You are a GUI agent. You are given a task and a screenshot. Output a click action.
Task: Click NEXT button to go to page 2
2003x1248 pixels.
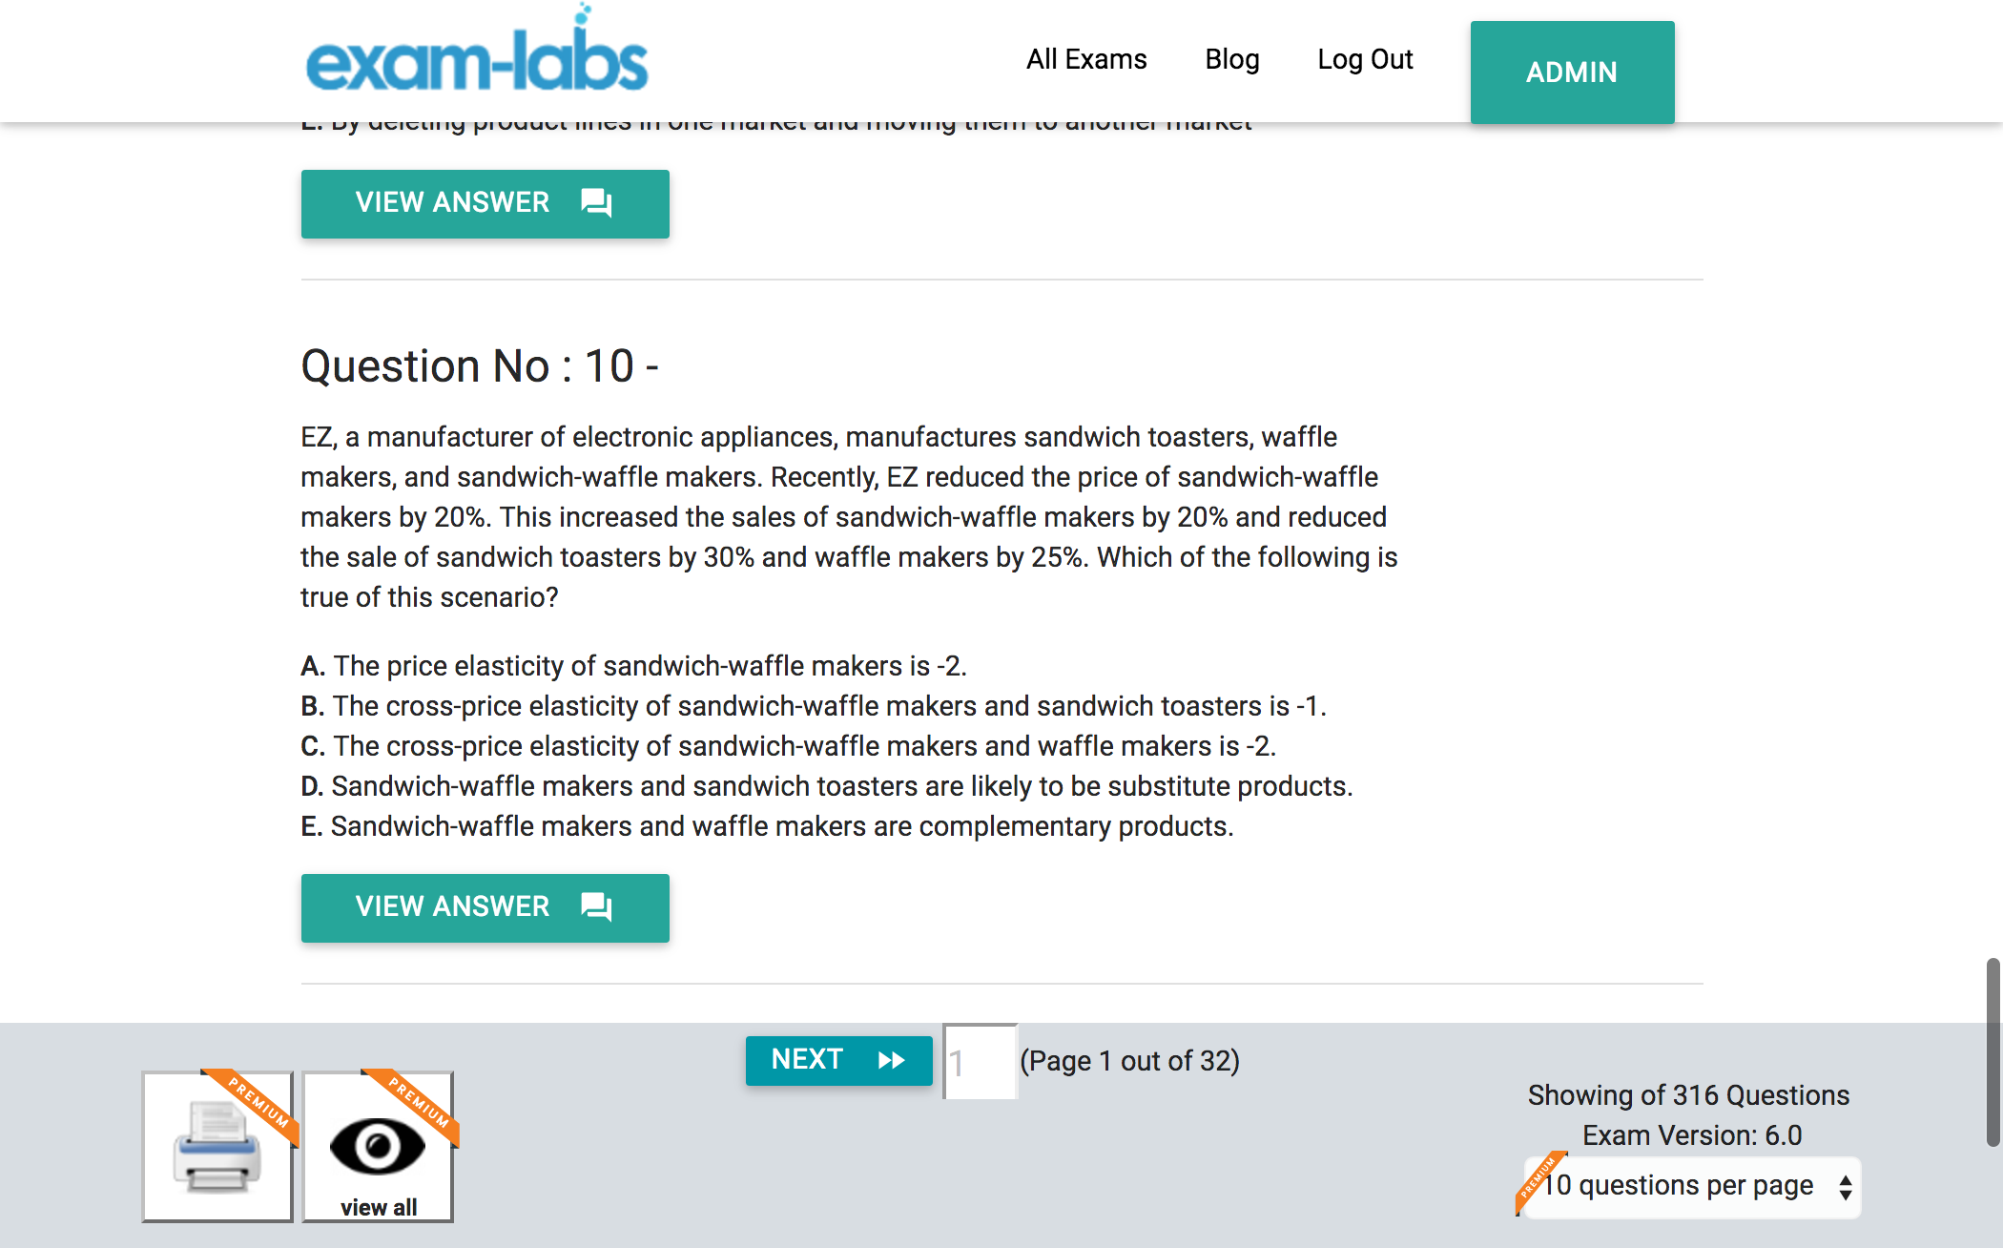837,1060
